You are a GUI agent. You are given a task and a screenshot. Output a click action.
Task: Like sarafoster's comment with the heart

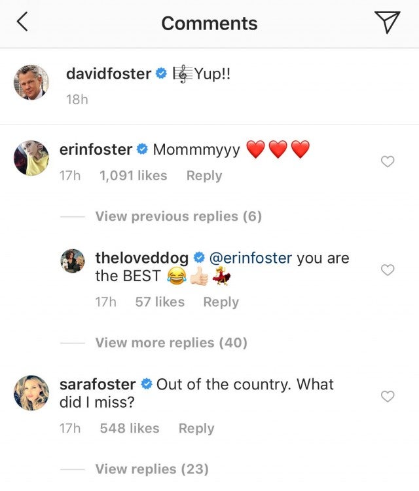coord(388,396)
